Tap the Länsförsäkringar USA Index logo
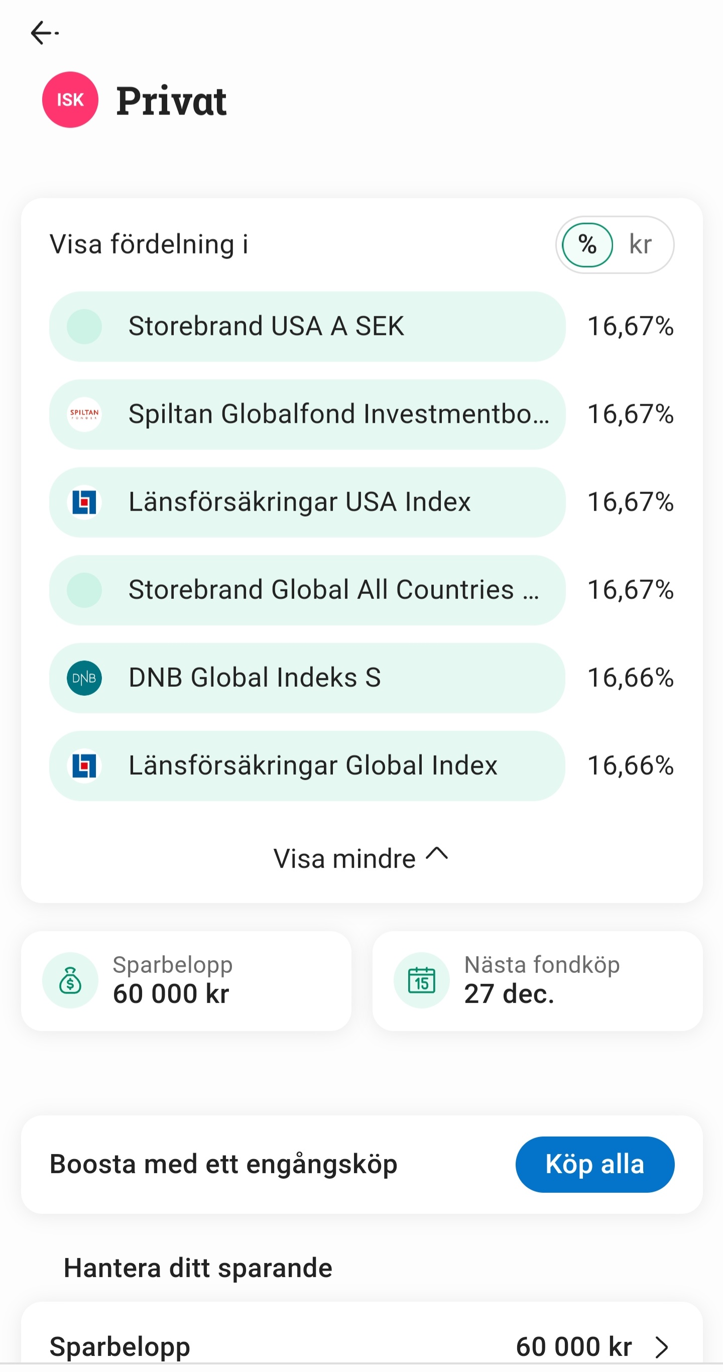 tap(84, 502)
